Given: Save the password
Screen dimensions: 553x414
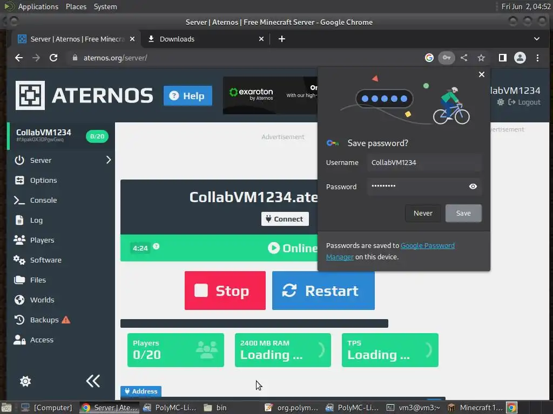Looking at the screenshot, I should pos(463,213).
